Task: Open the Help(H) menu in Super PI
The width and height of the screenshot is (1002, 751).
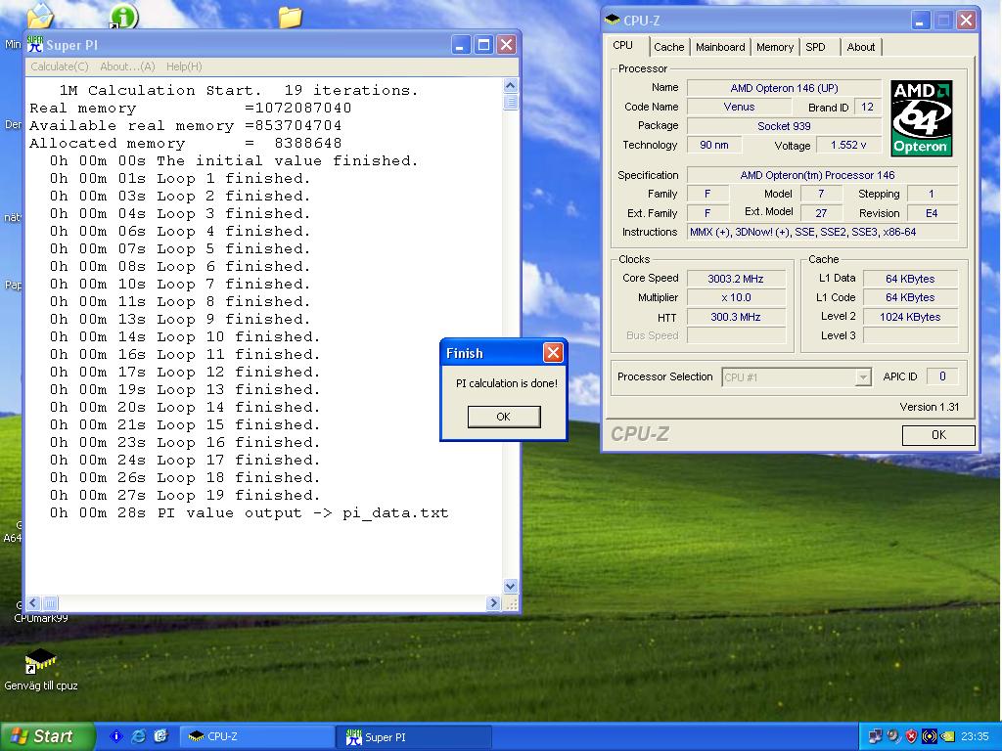Action: tap(184, 66)
